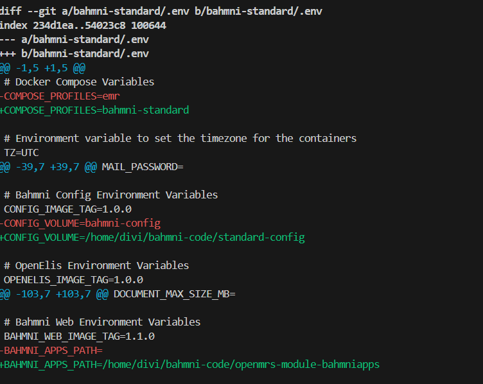Image resolution: width=483 pixels, height=384 pixels.
Task: Select the added COMPOSE_PROFILES=bahmni-standard line
Action: 94,110
